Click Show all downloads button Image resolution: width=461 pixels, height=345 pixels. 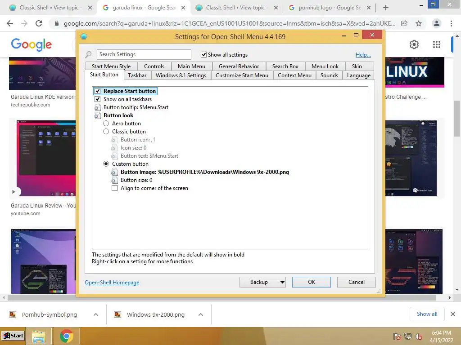coord(427,314)
